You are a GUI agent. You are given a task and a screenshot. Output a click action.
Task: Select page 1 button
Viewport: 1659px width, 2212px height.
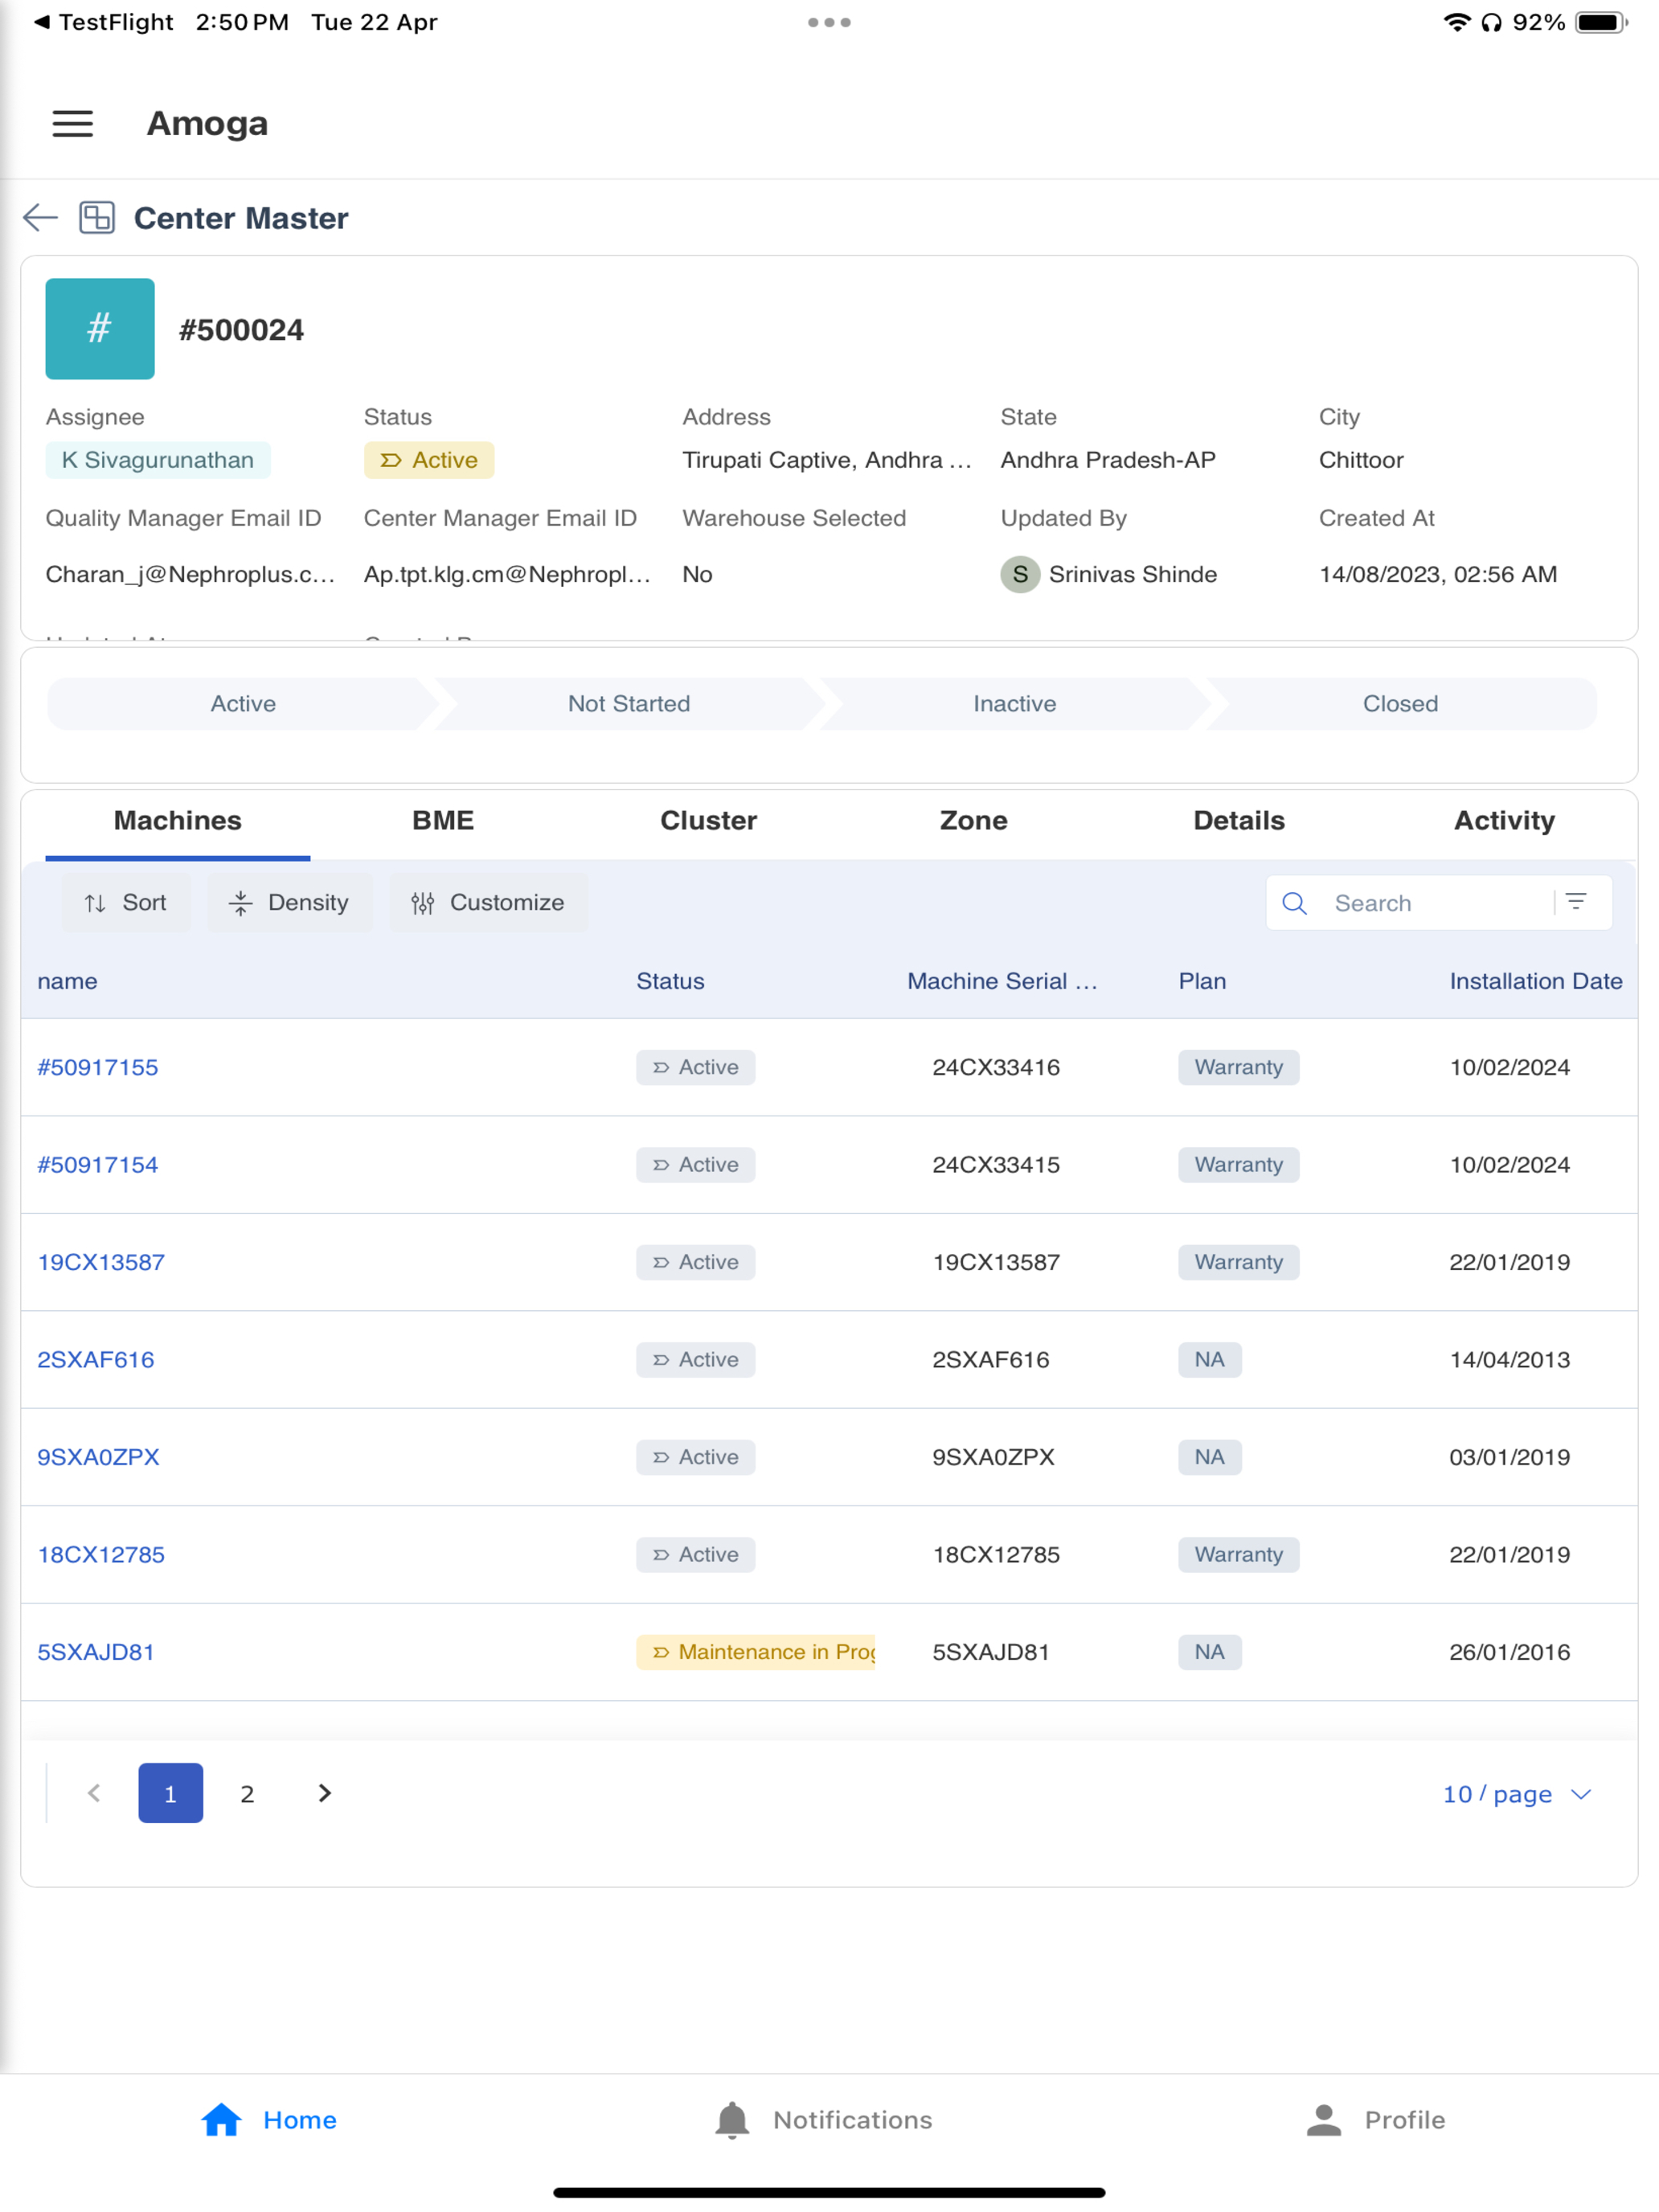[x=171, y=1794]
